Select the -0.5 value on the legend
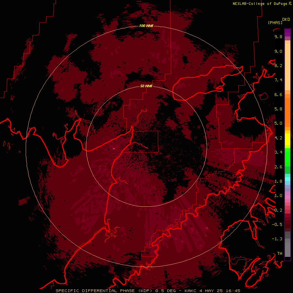This screenshot has width=293, height=293. point(277,225)
